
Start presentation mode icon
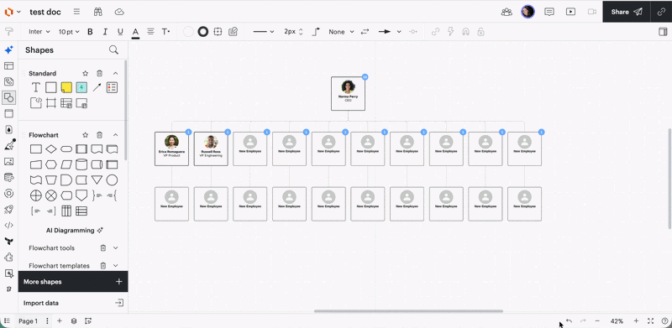pyautogui.click(x=570, y=12)
